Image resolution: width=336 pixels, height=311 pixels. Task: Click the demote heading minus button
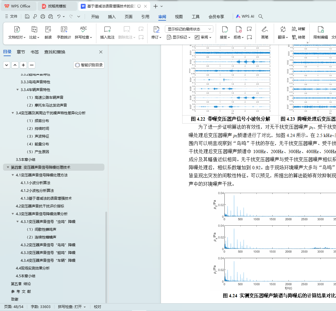pyautogui.click(x=31, y=65)
